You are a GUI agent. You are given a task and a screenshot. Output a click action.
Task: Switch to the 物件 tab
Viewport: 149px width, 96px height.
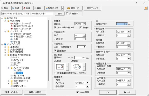(28, 8)
